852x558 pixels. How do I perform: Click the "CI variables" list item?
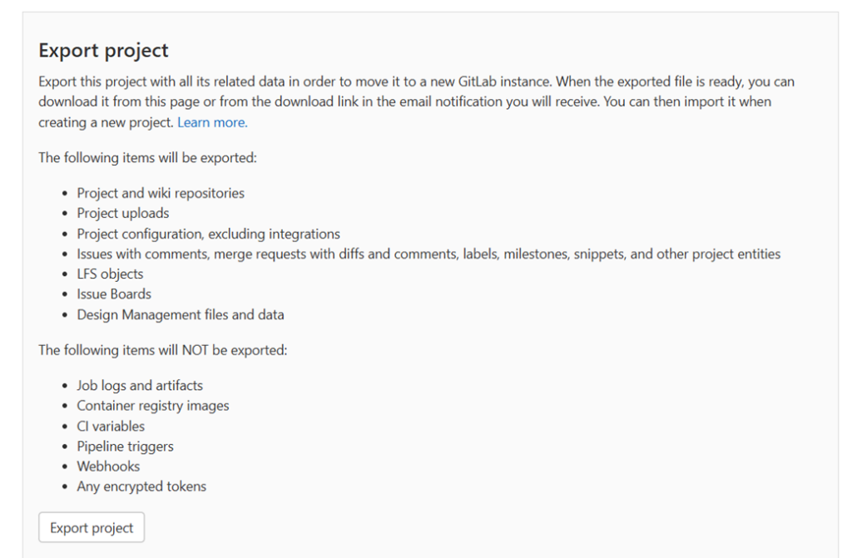pos(111,426)
